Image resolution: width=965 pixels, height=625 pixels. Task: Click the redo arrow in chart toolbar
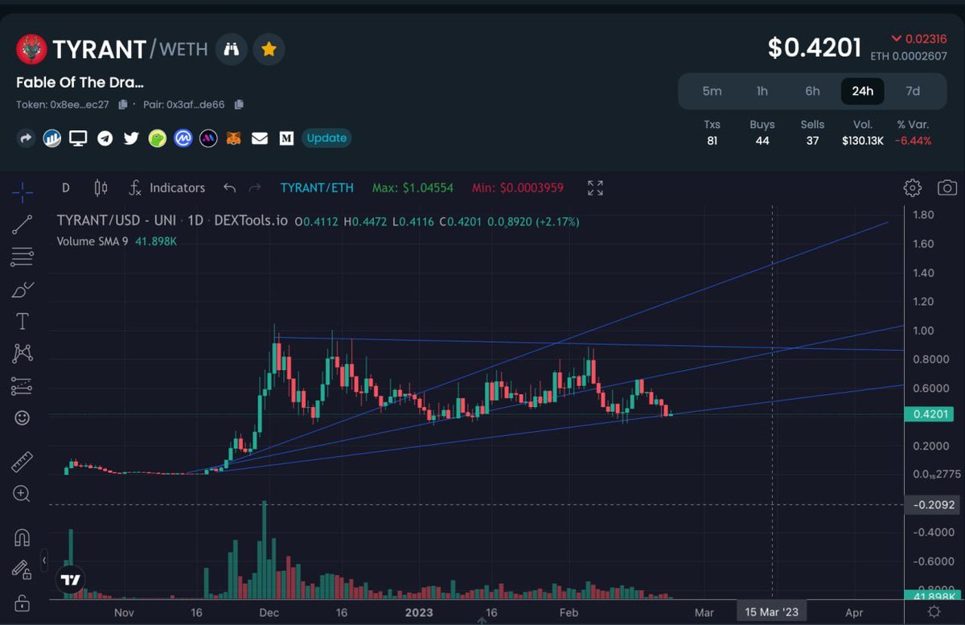coord(255,187)
